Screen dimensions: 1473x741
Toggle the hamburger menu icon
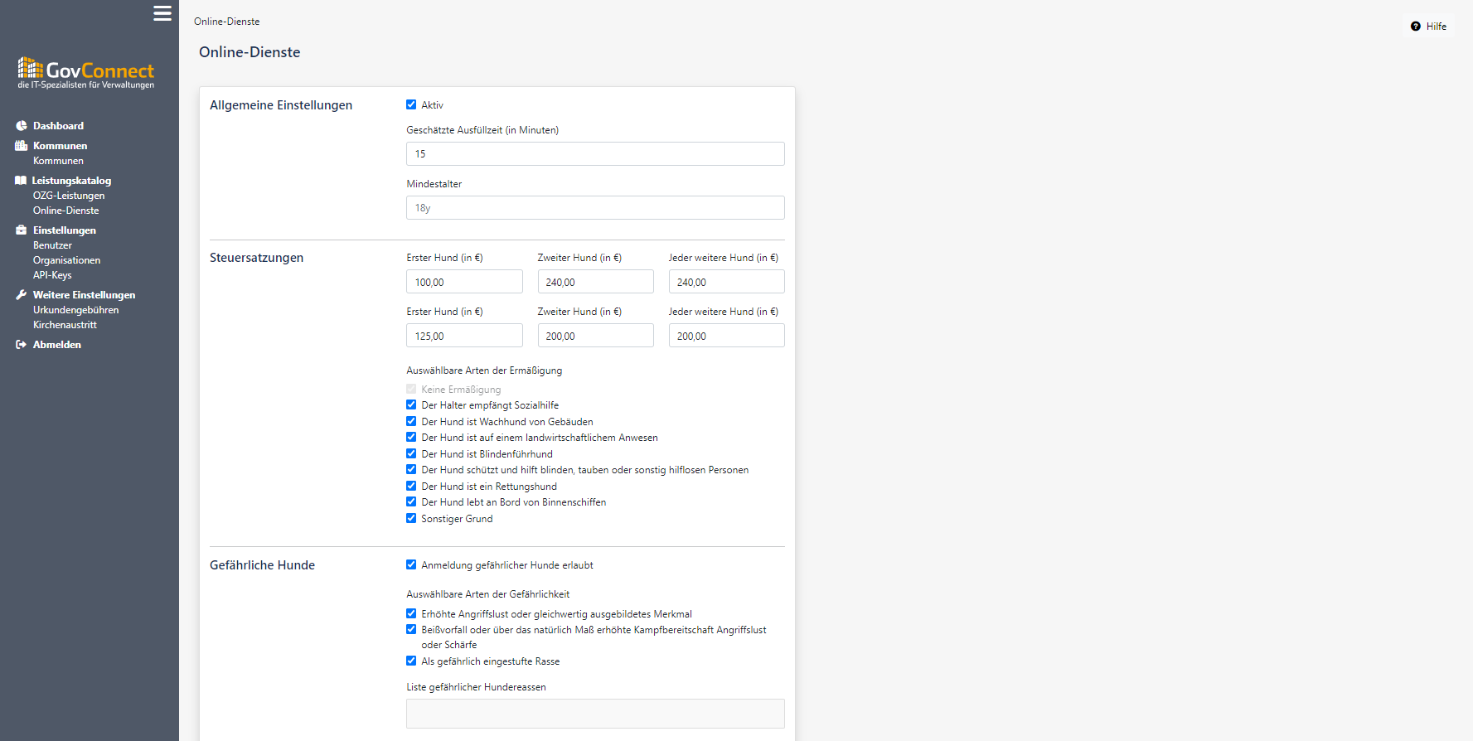pos(162,13)
